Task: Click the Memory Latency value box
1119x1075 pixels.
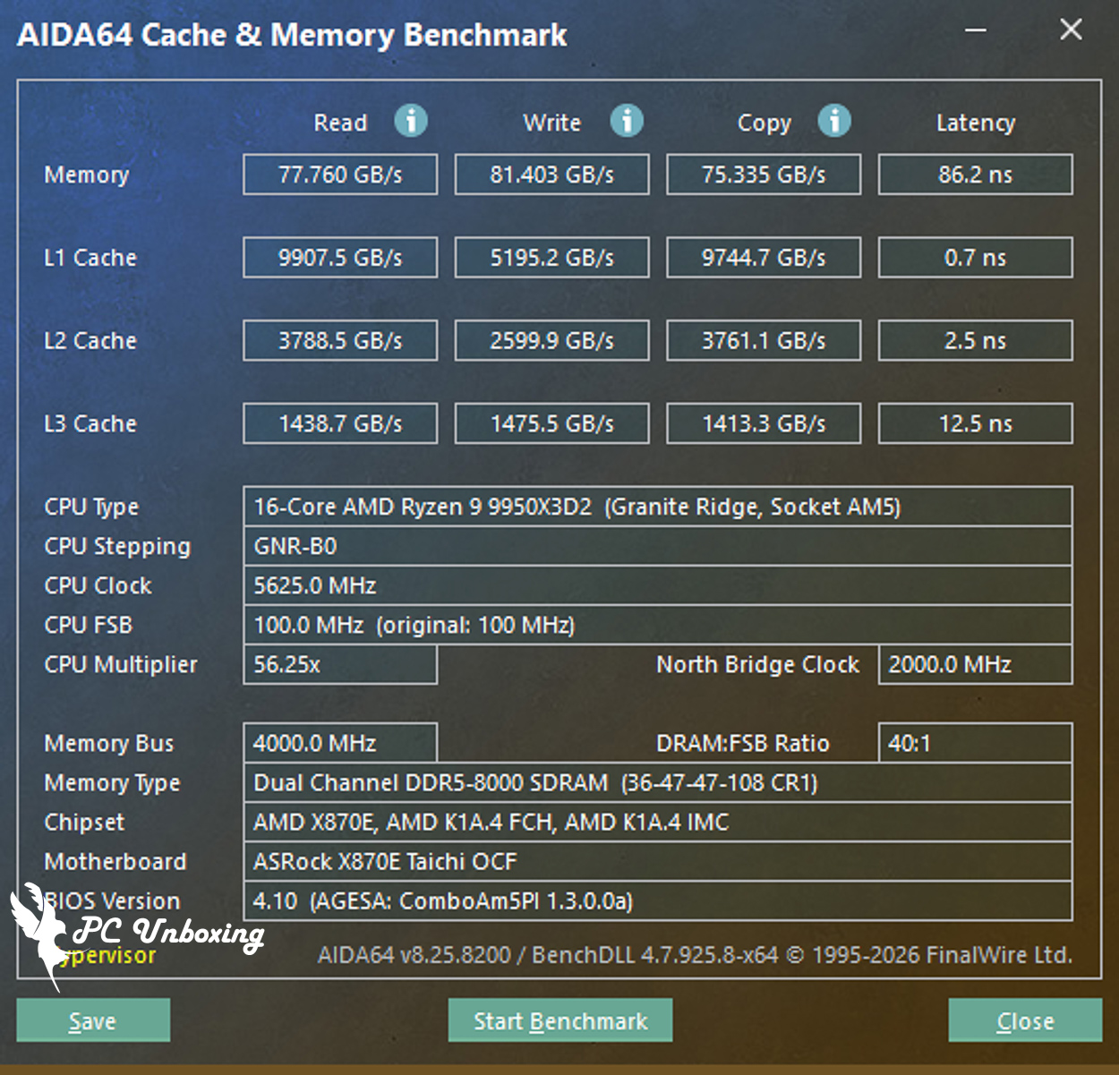Action: [975, 175]
